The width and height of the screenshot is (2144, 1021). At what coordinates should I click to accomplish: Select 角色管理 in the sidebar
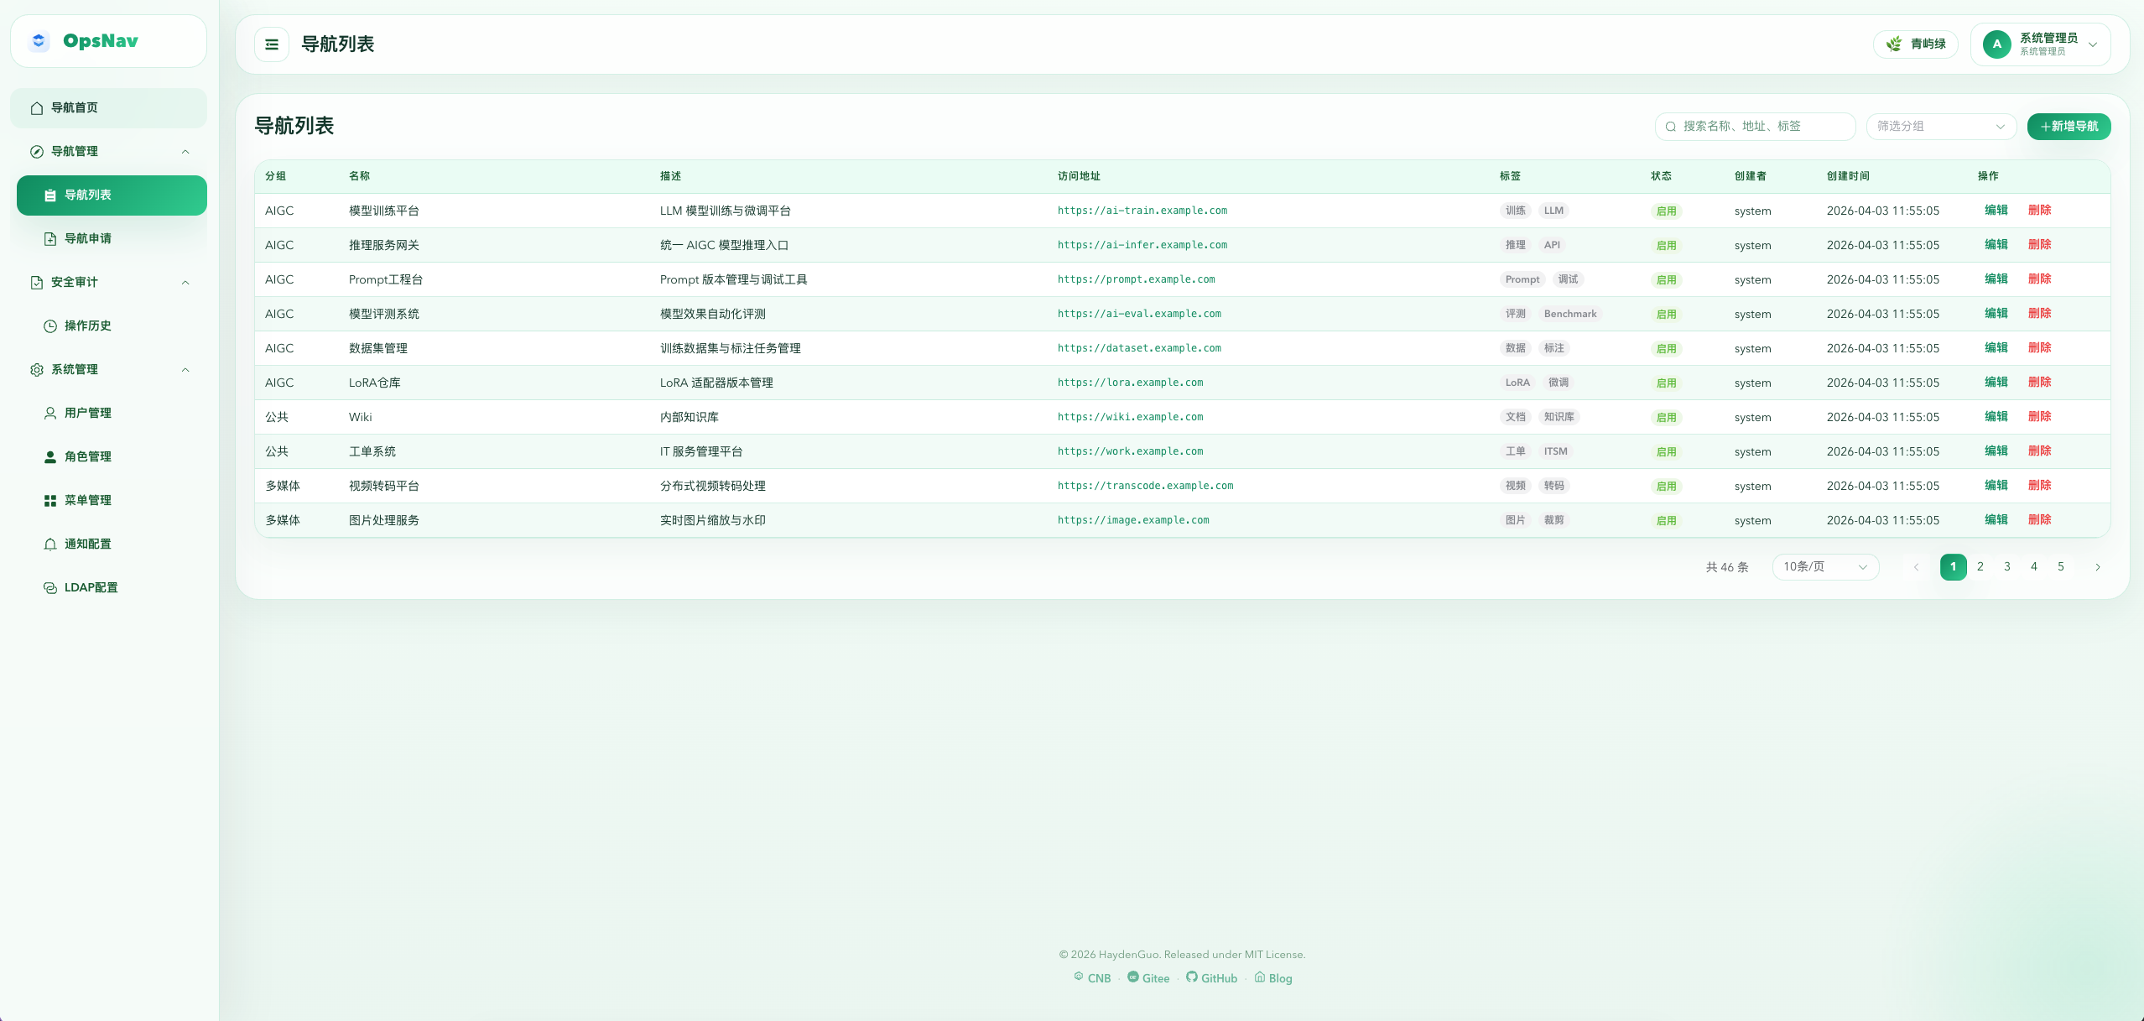pyautogui.click(x=87, y=457)
